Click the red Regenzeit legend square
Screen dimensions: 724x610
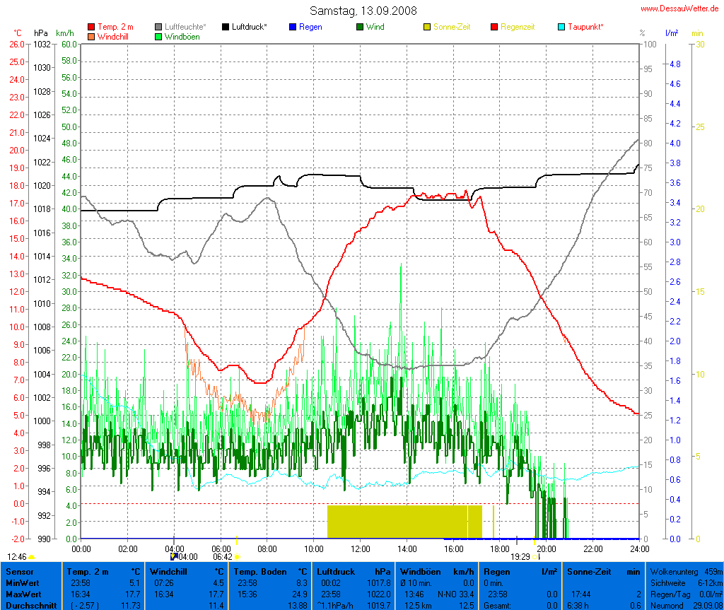[494, 27]
